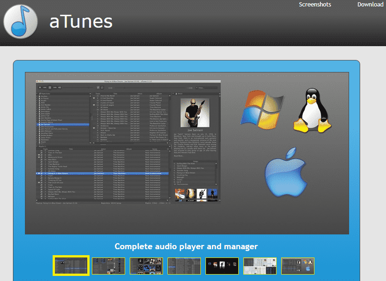Go to the Download page
The image size is (386, 281).
click(370, 5)
